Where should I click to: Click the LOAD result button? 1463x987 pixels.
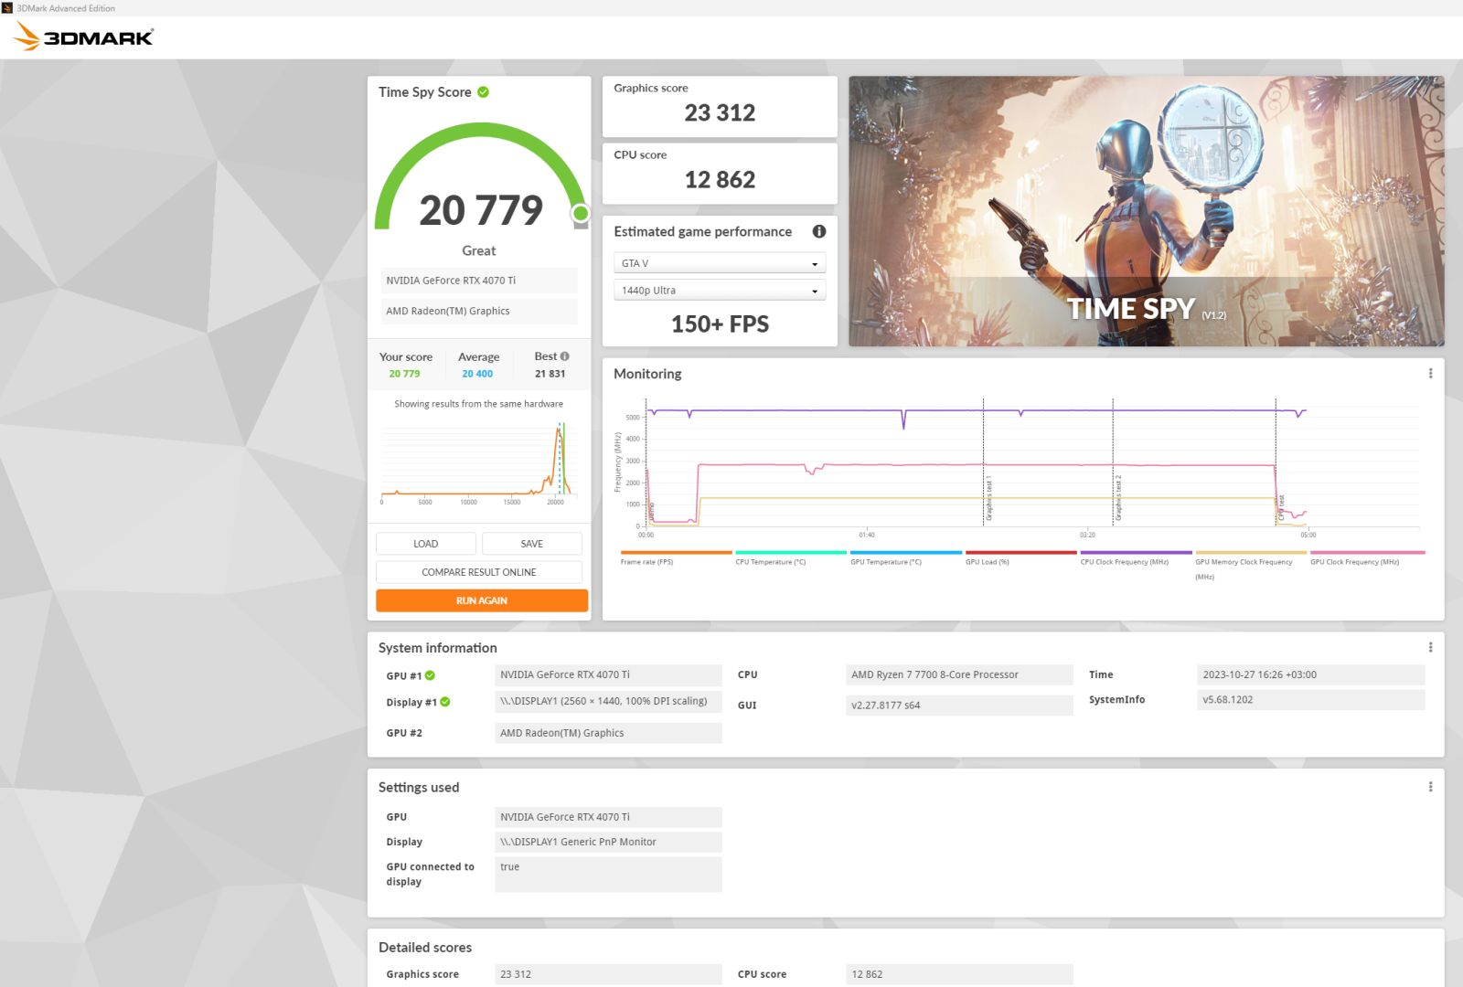[425, 544]
